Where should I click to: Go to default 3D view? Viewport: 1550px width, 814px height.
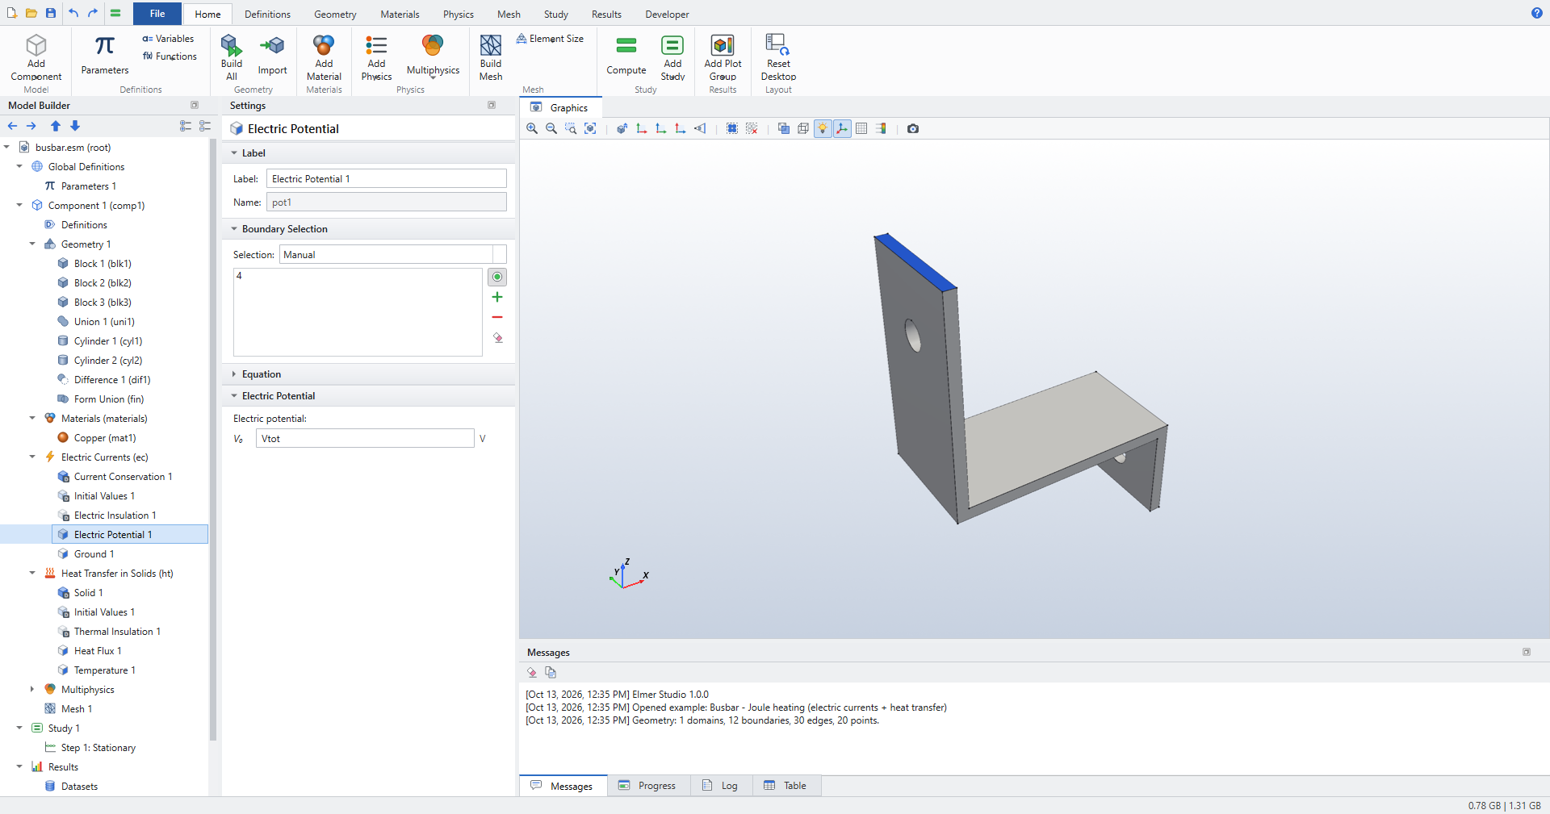(622, 128)
